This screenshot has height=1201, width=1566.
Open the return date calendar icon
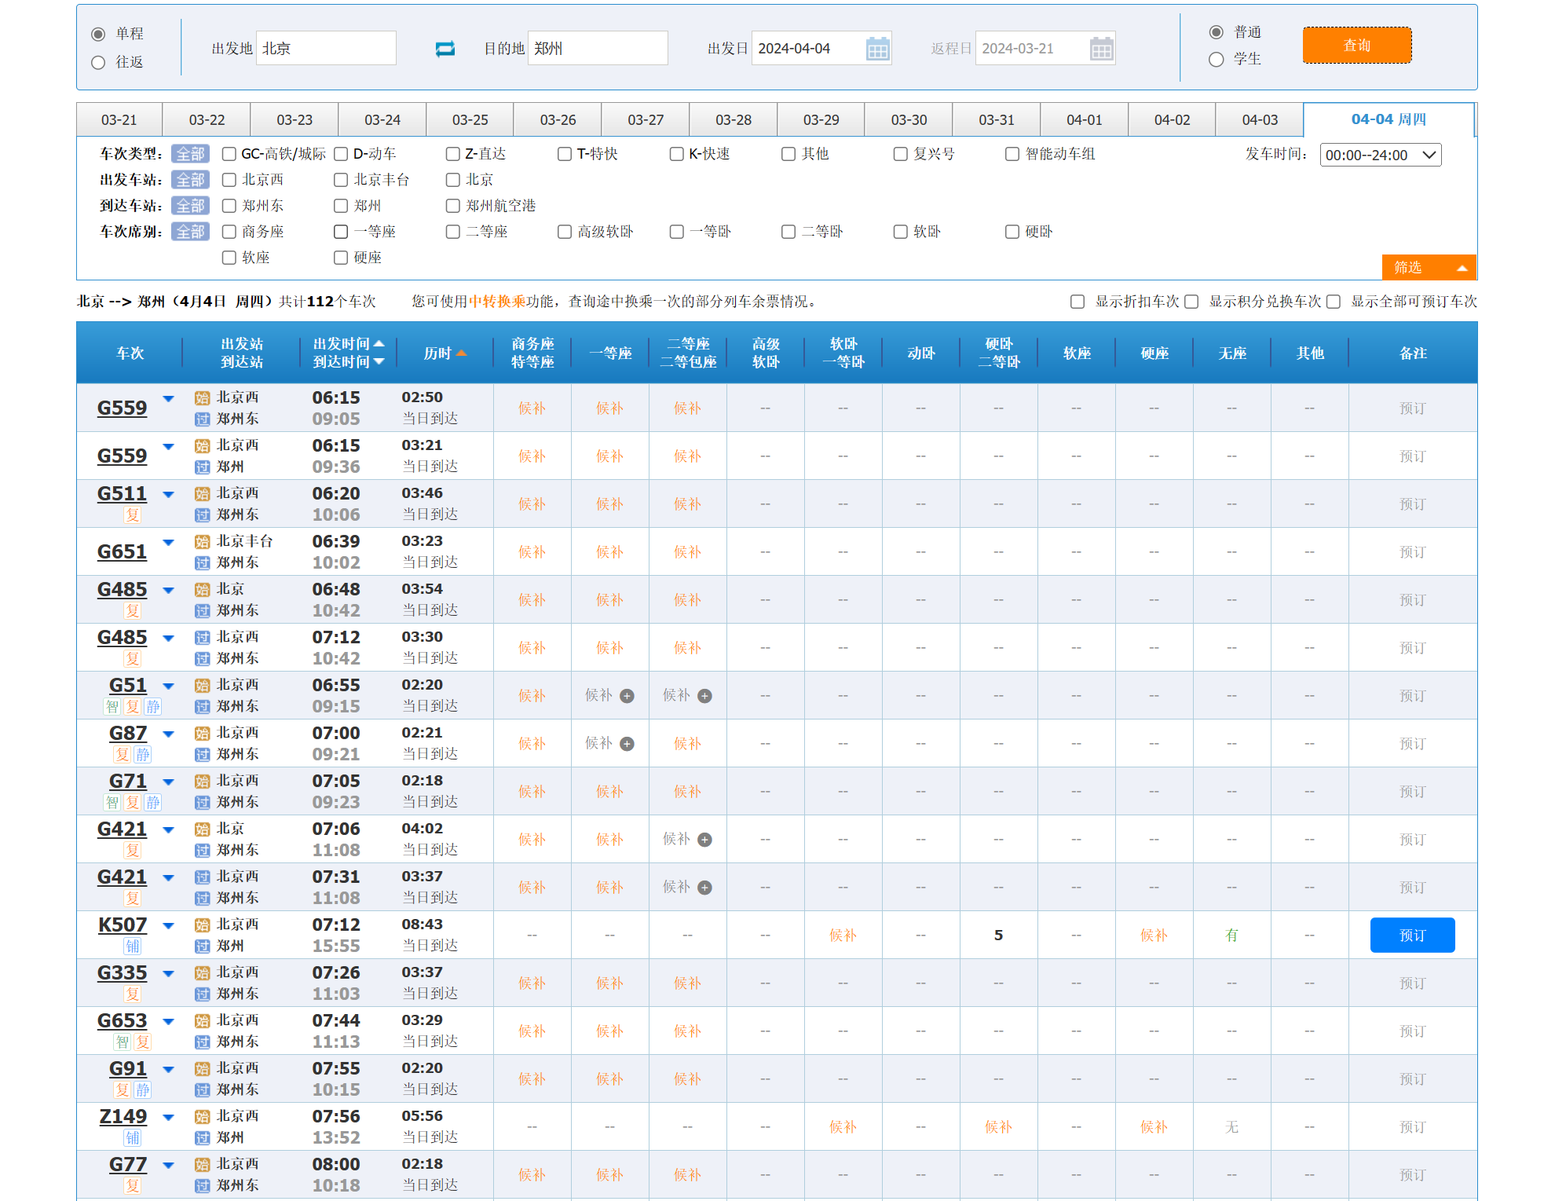[1101, 49]
